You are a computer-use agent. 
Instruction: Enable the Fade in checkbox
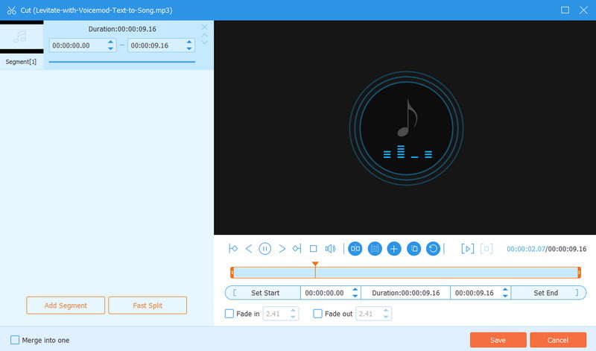229,314
